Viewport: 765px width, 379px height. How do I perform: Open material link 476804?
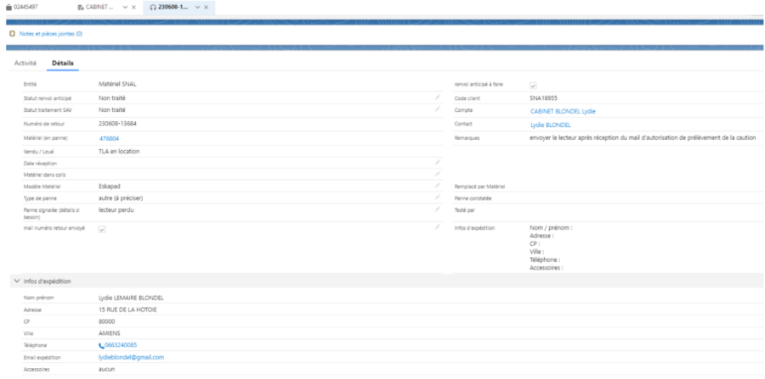coord(109,139)
